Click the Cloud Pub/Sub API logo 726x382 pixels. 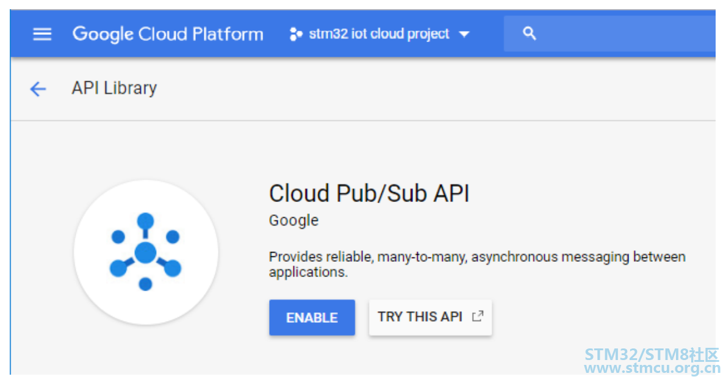pos(146,252)
